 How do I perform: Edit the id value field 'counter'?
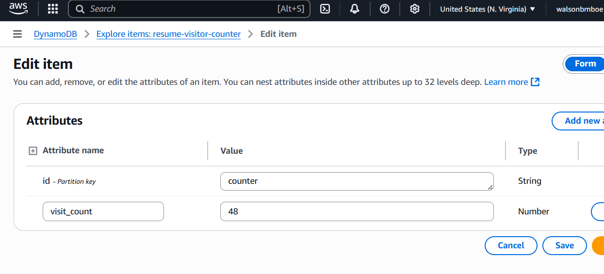(x=357, y=181)
